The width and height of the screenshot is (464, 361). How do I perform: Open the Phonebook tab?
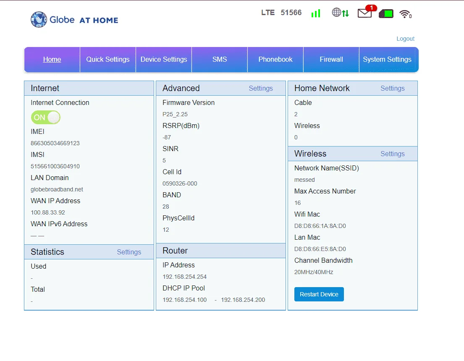click(275, 60)
